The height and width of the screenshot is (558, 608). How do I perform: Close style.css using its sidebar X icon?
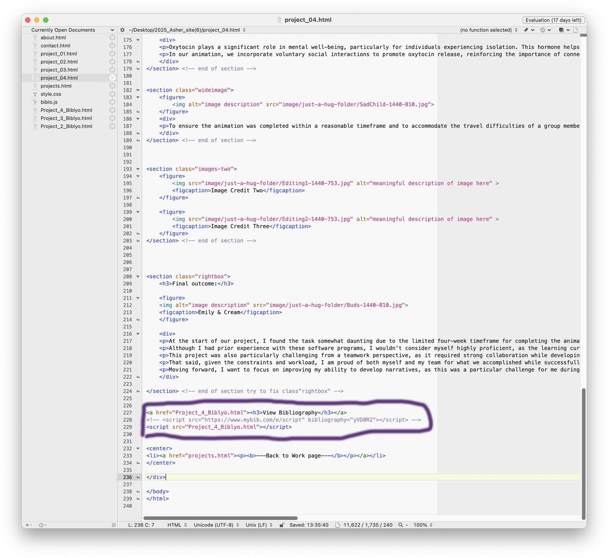(112, 94)
